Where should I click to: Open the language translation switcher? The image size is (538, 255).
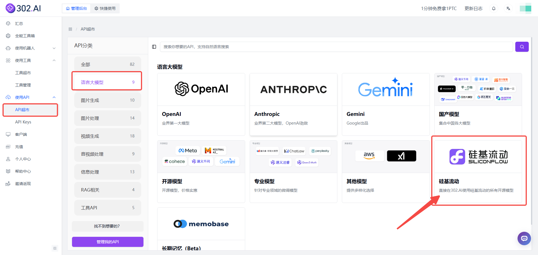click(508, 8)
